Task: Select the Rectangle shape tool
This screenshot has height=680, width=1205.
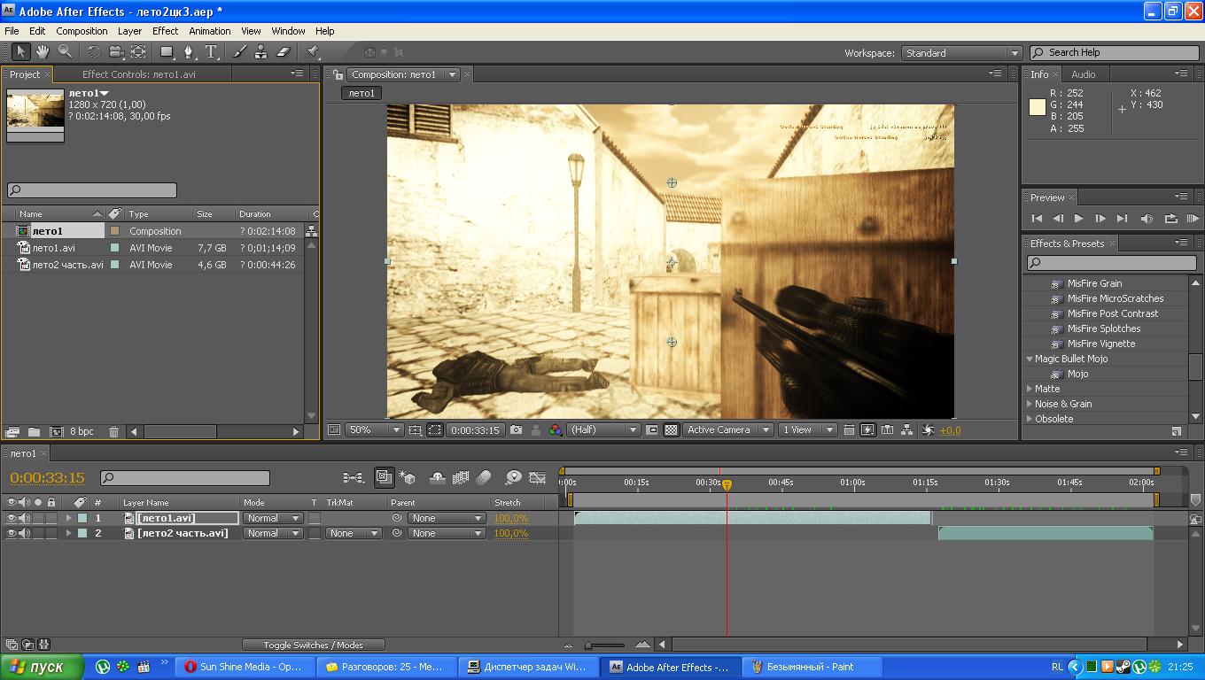Action: [x=166, y=52]
